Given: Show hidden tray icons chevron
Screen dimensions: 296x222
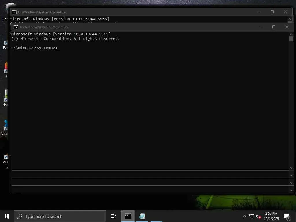Looking at the screenshot, I should (x=245, y=216).
